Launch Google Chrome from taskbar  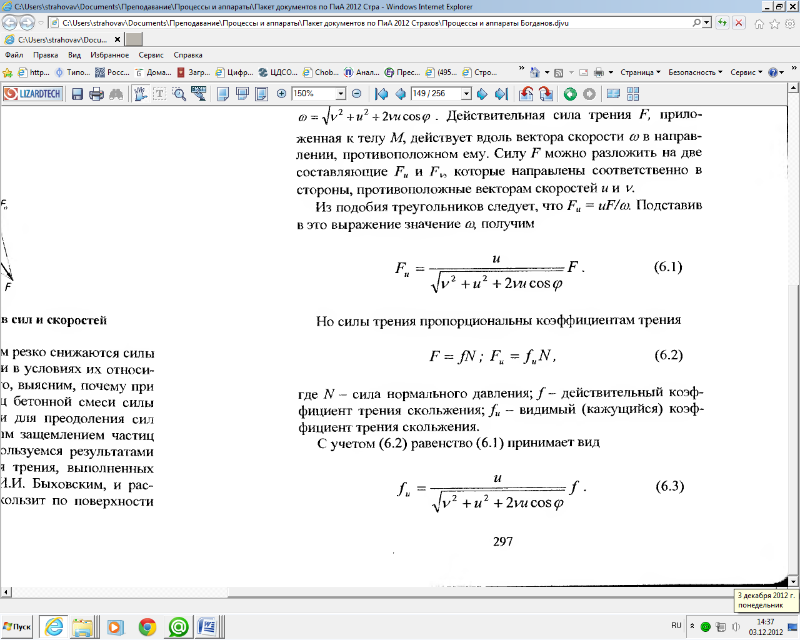tap(147, 627)
